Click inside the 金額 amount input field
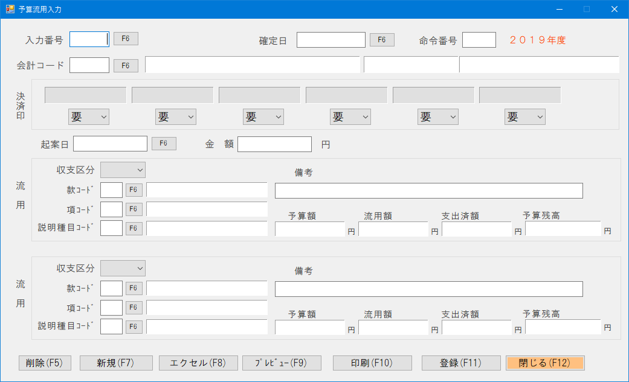 point(274,144)
